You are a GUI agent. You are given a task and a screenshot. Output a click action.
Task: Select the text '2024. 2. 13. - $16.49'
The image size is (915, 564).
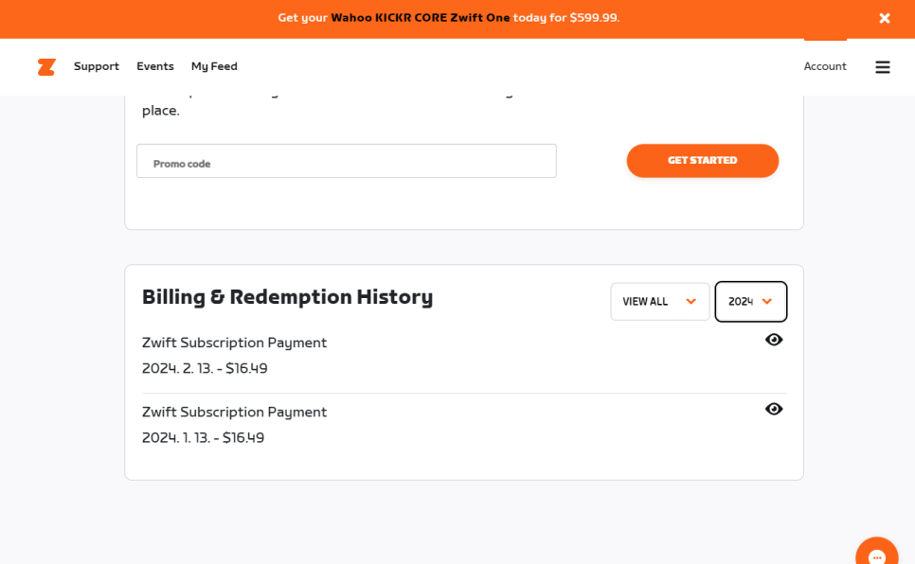pyautogui.click(x=205, y=369)
